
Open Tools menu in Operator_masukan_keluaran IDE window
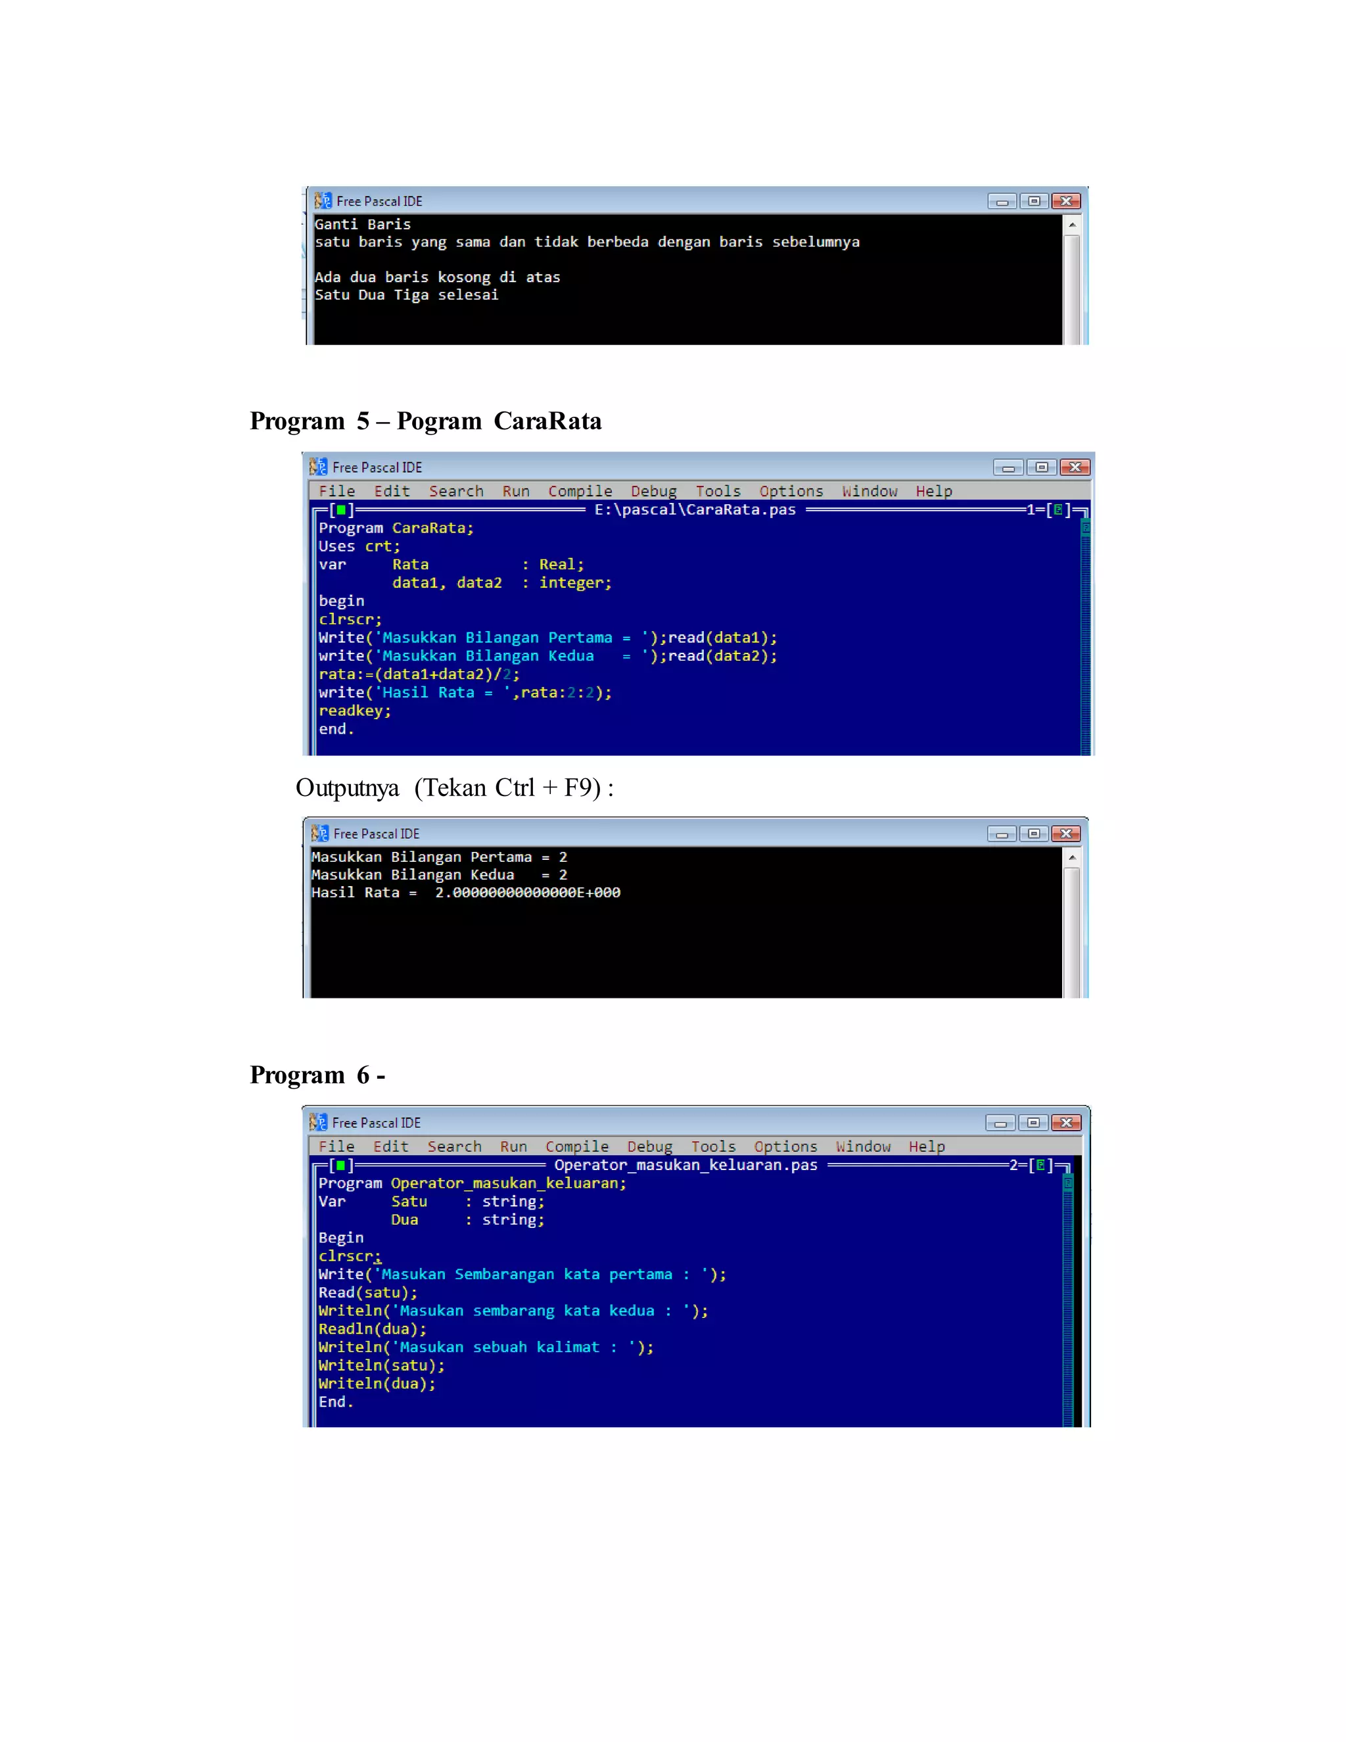pos(713,1146)
